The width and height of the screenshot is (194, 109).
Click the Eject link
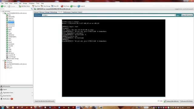(x=178, y=15)
